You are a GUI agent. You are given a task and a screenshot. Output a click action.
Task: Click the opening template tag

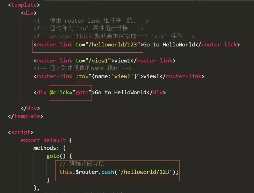[x=24, y=5]
